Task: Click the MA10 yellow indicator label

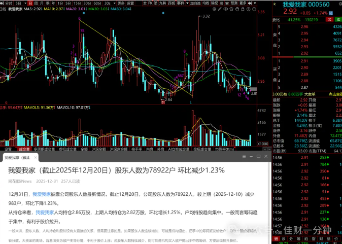Action: pyautogui.click(x=53, y=9)
